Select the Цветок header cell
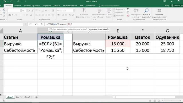Screen dimensions: 183x103 [142, 37]
